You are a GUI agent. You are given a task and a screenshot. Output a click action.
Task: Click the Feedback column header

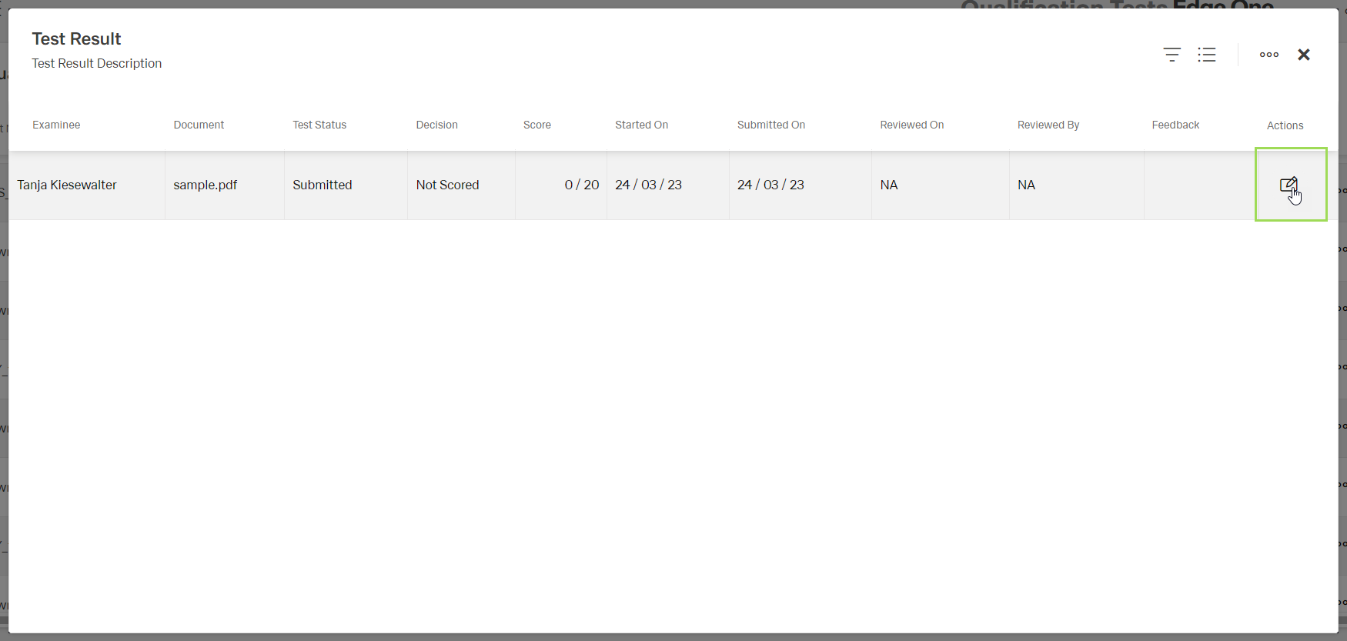tap(1175, 125)
